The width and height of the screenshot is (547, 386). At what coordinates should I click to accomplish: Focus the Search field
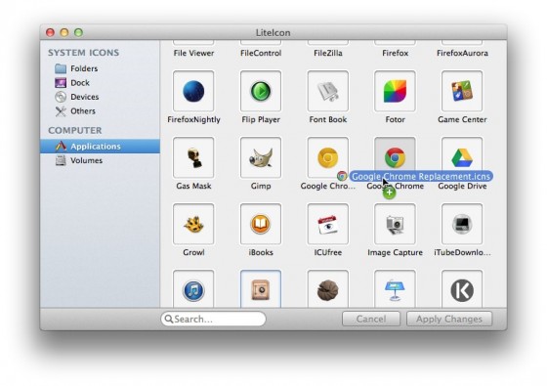pyautogui.click(x=213, y=319)
